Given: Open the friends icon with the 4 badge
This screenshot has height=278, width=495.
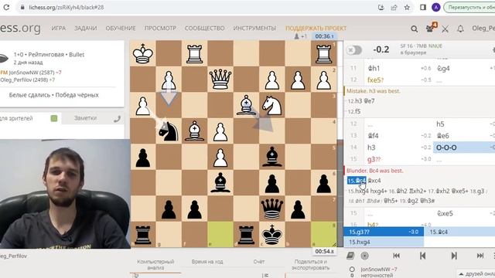Looking at the screenshot, I should coord(431,29).
